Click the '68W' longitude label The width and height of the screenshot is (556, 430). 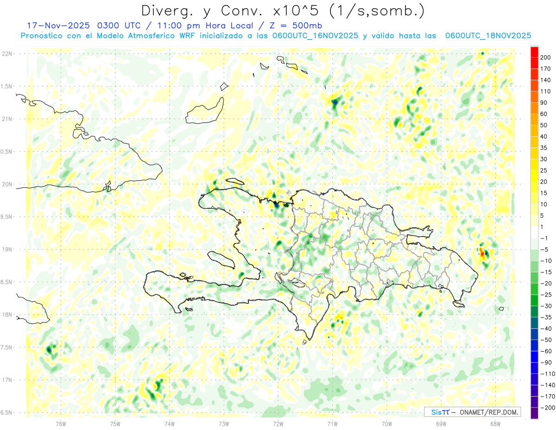click(x=495, y=424)
